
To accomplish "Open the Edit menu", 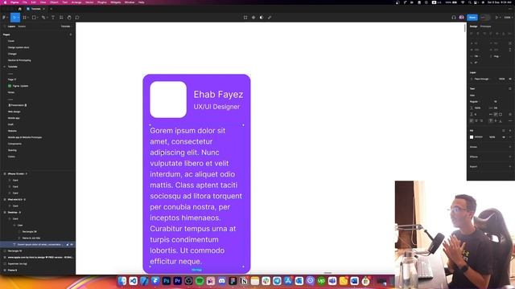I will (x=34, y=2).
